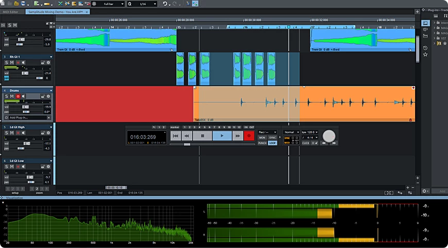This screenshot has height=248, width=448.
Task: Click the Undo arrow in top toolbar
Action: point(165,4)
